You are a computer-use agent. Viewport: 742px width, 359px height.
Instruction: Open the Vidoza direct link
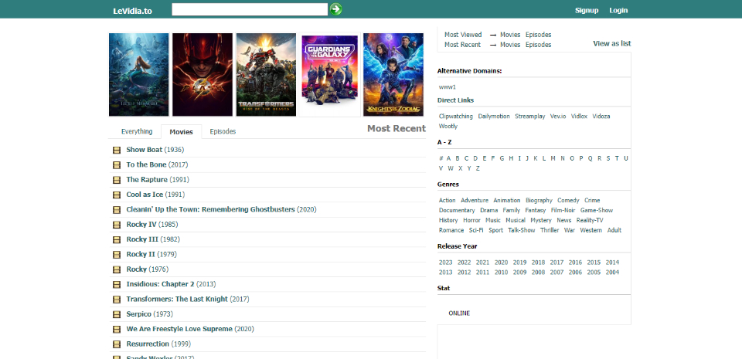click(601, 117)
